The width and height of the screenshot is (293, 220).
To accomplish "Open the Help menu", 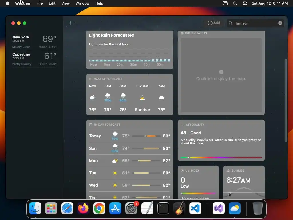I will pos(99,3).
